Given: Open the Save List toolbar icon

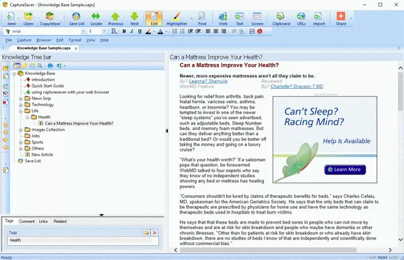Looking at the screenshot, I should point(77,19).
